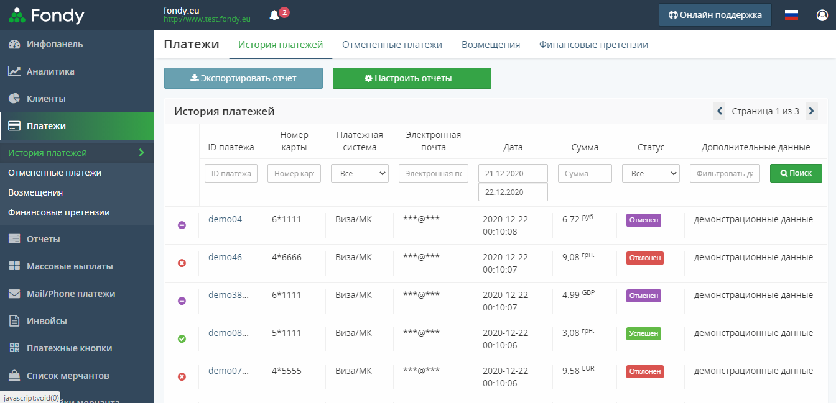
Task: Expand История платежей sidebar chevron
Action: [x=141, y=153]
